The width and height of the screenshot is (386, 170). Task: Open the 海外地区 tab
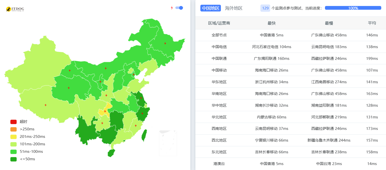pyautogui.click(x=234, y=8)
